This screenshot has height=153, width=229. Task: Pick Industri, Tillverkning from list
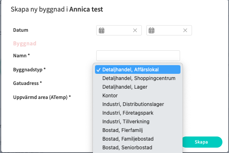coord(138,121)
